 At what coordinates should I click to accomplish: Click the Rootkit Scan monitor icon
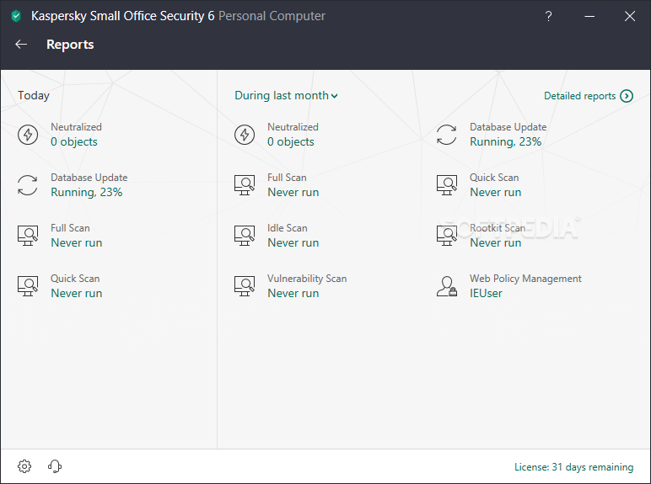(447, 236)
